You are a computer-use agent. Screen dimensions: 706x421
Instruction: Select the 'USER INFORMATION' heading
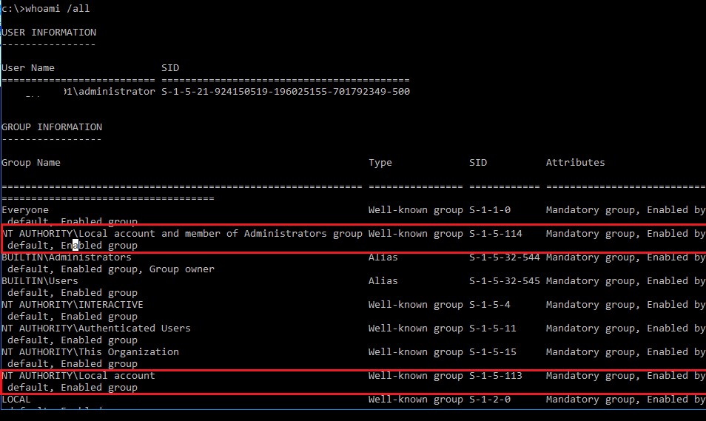coord(49,33)
